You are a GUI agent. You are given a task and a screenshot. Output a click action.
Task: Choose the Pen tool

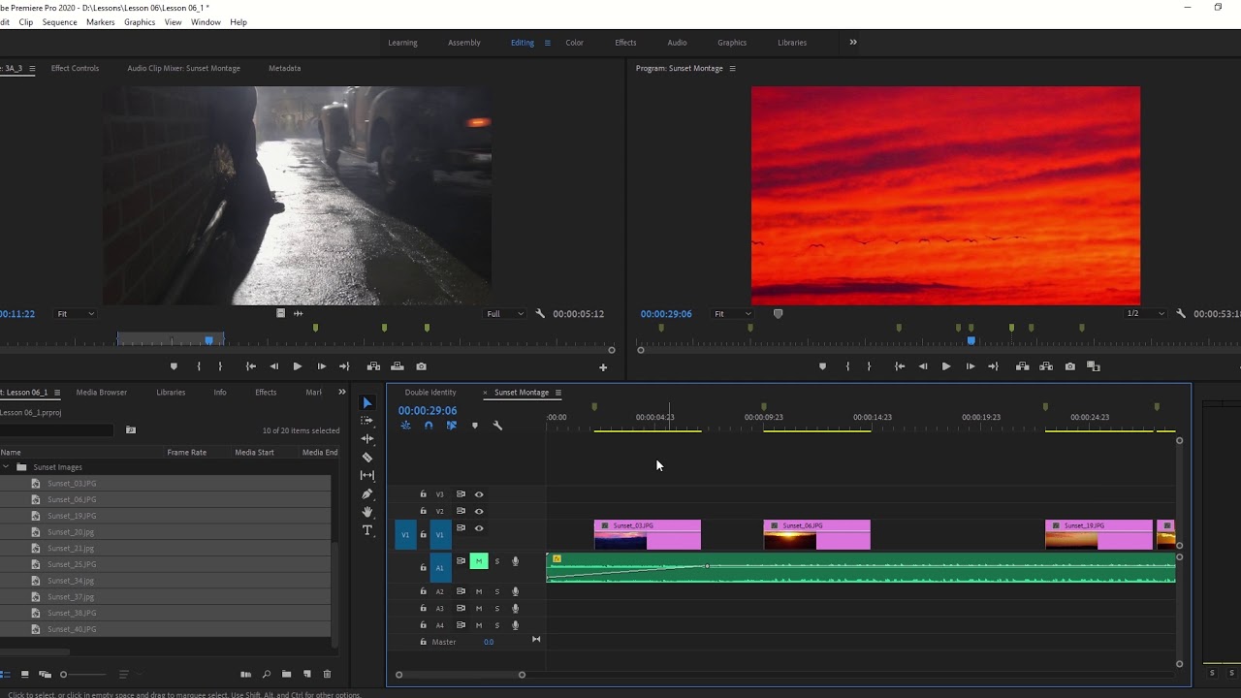coord(367,494)
